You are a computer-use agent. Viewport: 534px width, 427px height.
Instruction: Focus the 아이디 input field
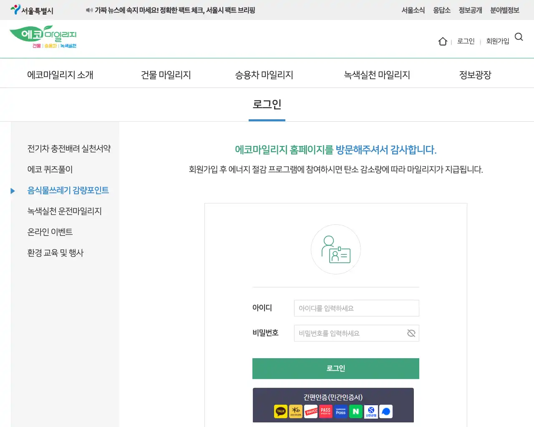coord(357,308)
